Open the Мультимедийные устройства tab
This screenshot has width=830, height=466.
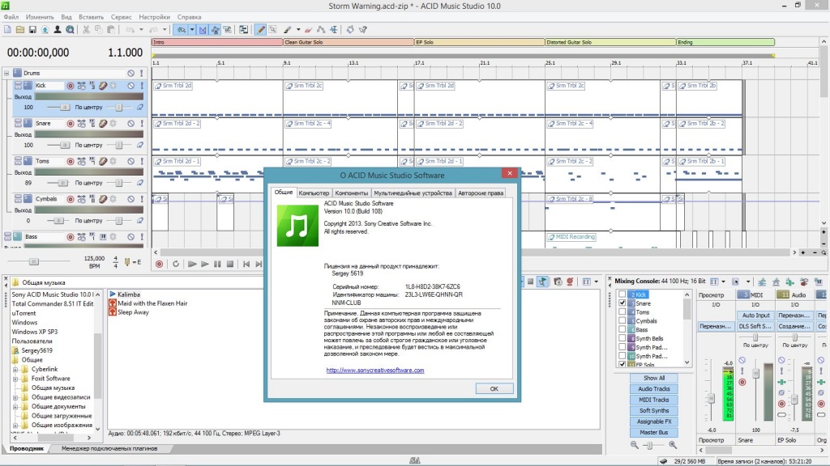pyautogui.click(x=413, y=193)
